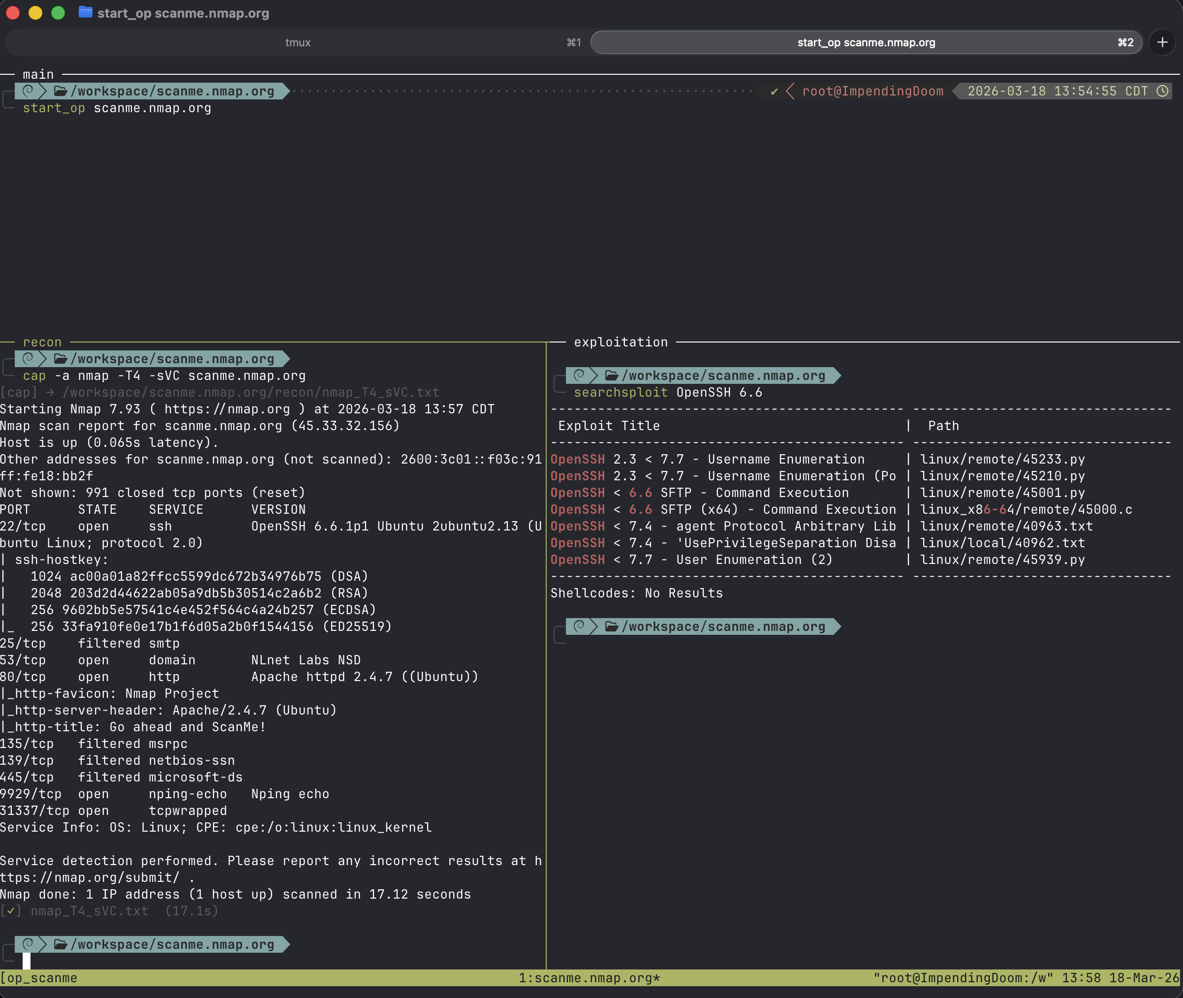Click the checkmark icon before root@ImpendingDoom
This screenshot has width=1183, height=998.
click(x=774, y=91)
